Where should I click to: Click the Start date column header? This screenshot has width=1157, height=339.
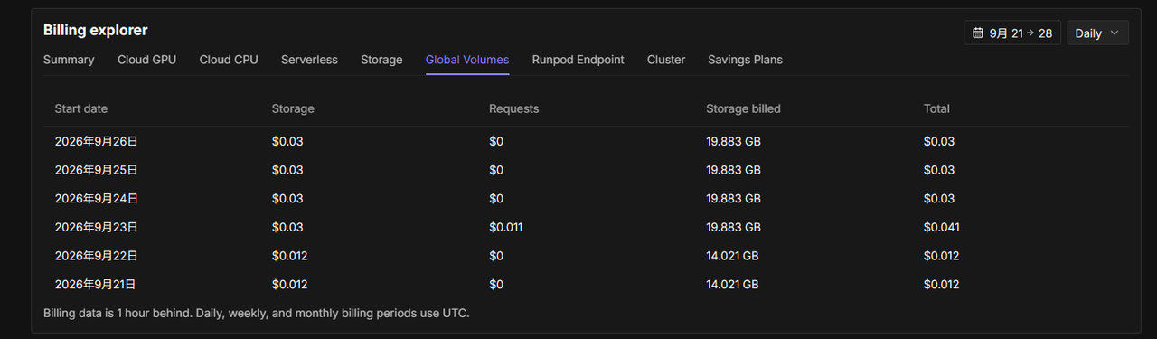tap(80, 108)
